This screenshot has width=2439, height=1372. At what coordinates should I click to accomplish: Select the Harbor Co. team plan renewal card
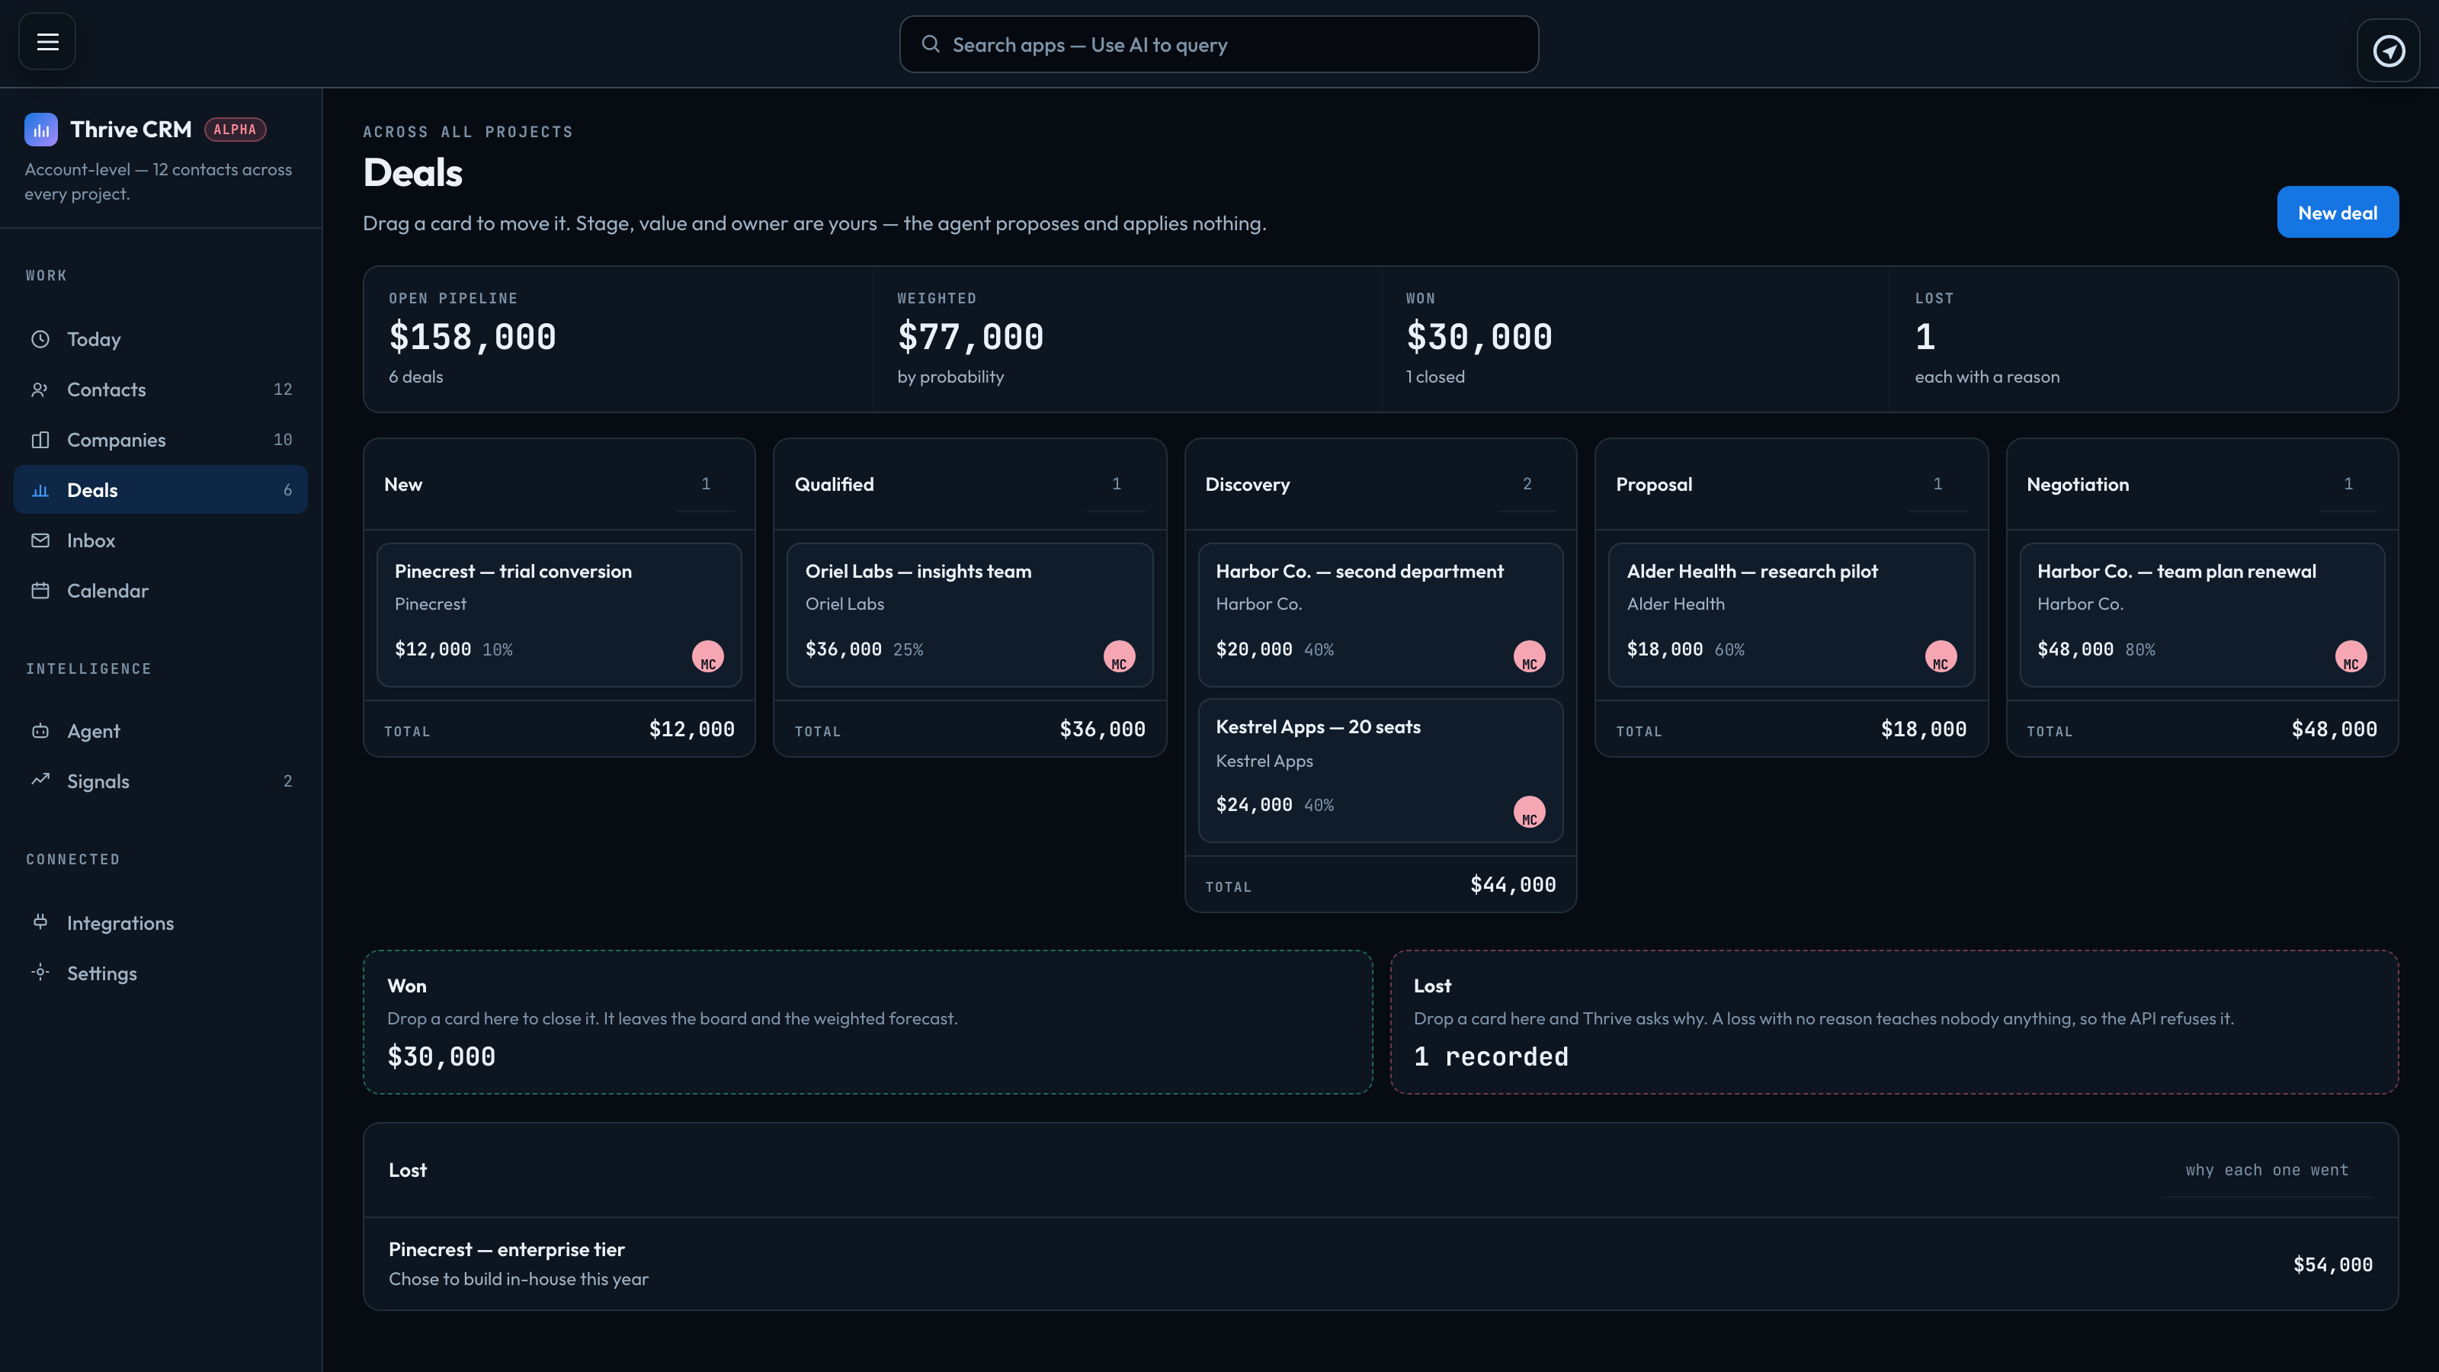tap(2202, 614)
